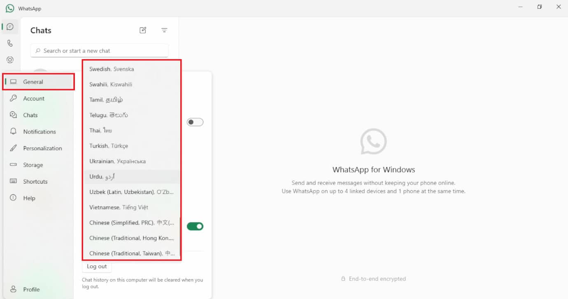Select Swedish, Svenska language
568x299 pixels.
132,69
